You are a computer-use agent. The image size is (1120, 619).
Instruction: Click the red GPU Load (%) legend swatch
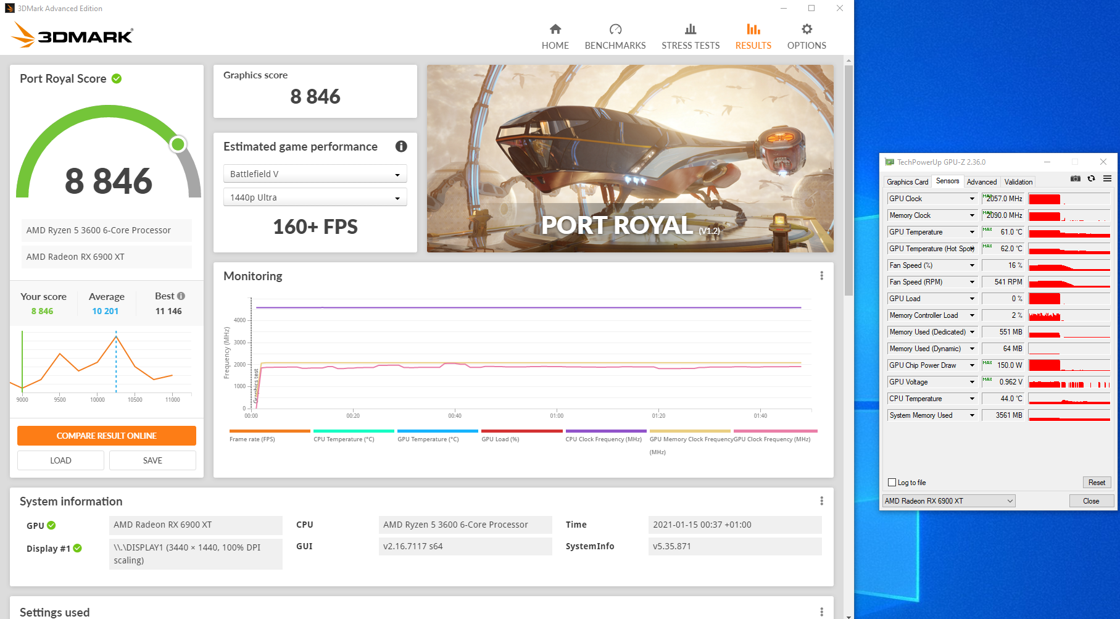click(522, 431)
